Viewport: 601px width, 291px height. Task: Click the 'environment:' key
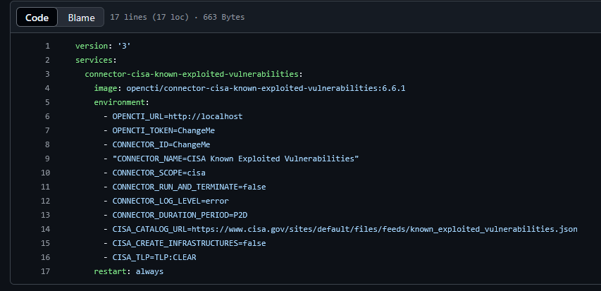pyautogui.click(x=121, y=102)
